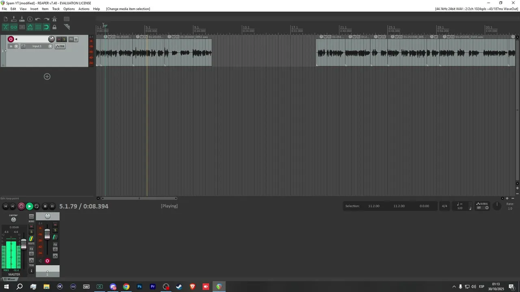
Task: Click the Save Project toolbar icon
Action: coord(22,19)
